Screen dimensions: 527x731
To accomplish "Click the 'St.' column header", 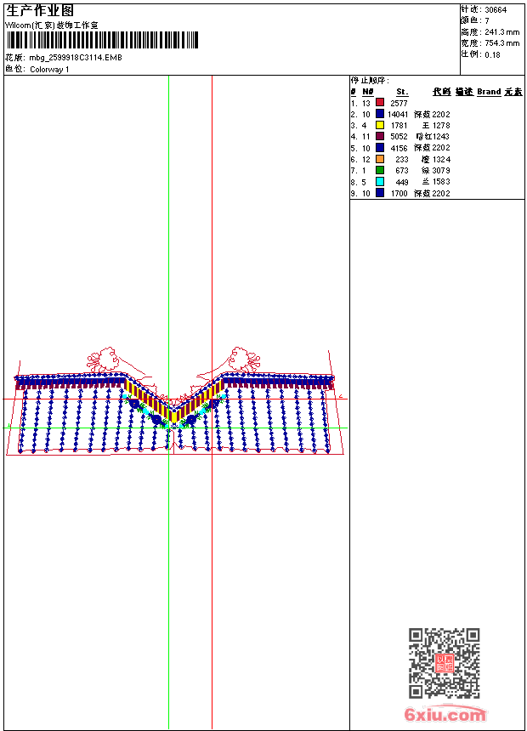I will point(402,92).
